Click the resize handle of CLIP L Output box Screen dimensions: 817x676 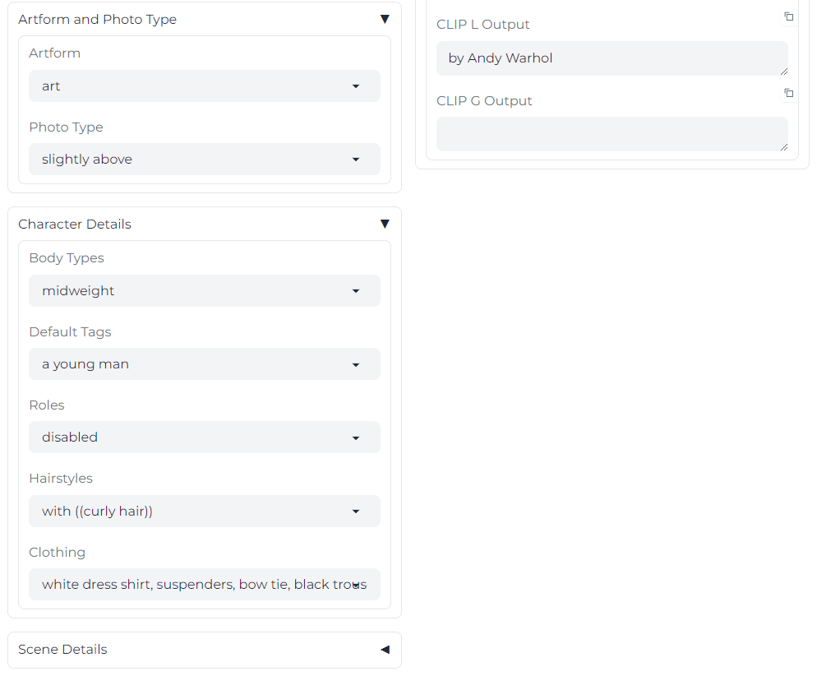click(x=784, y=72)
